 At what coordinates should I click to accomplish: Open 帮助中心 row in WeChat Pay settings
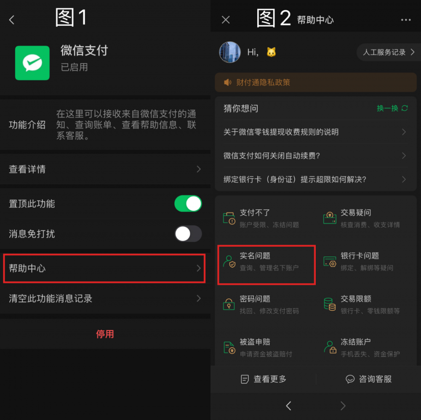(x=104, y=268)
